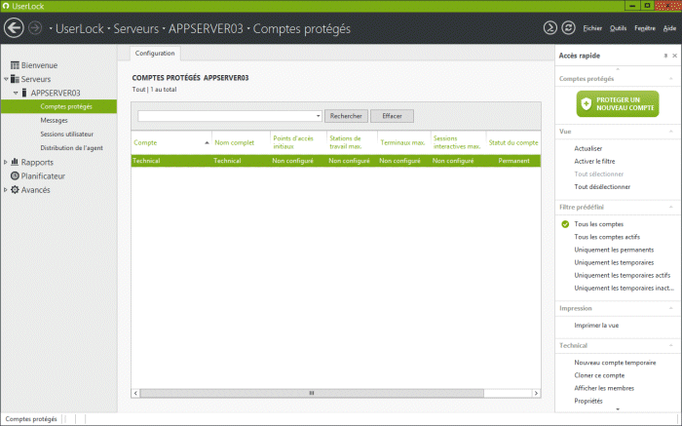
Task: Open the Fenêtre menu
Action: click(645, 28)
